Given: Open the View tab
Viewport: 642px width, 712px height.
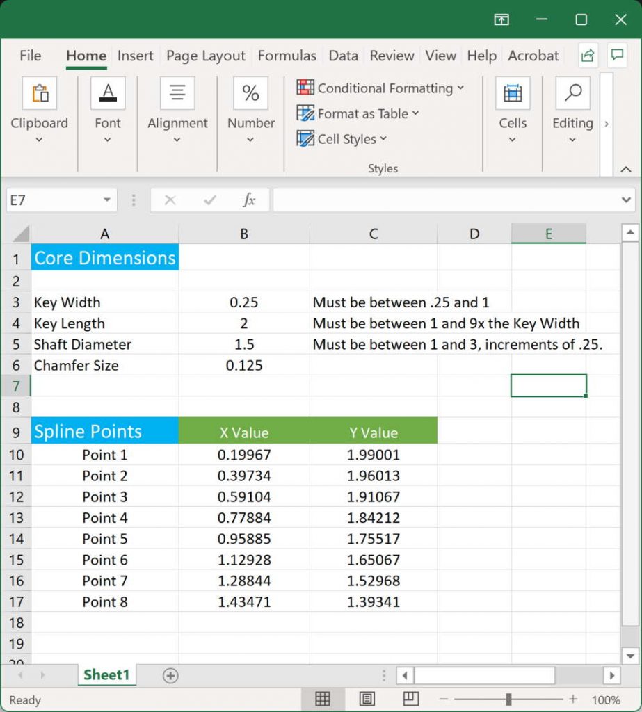Looking at the screenshot, I should pyautogui.click(x=441, y=56).
